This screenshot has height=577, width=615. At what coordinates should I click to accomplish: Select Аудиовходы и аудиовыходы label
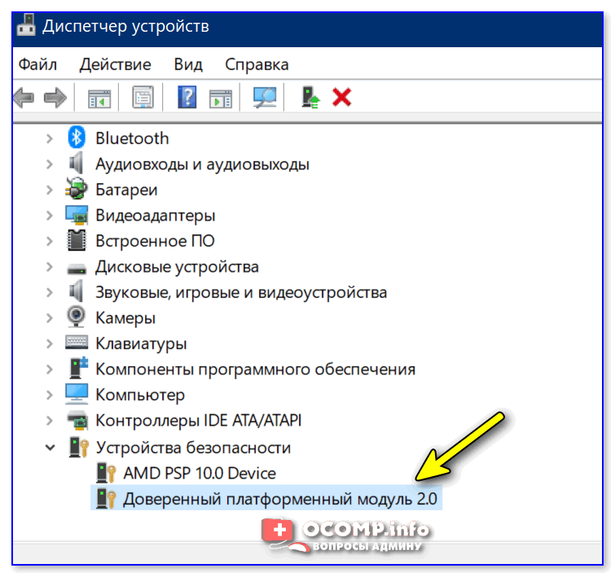[x=202, y=164]
